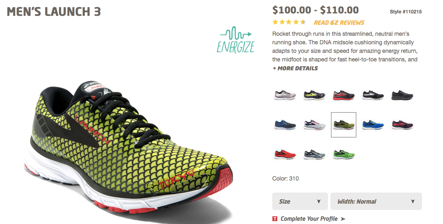Select the navy blue shoe swatch
Viewport: 443px width, 224px height.
click(x=285, y=125)
